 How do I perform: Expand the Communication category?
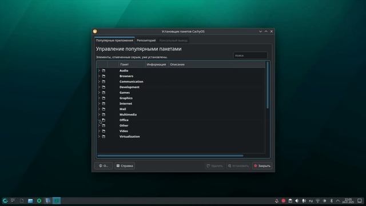pyautogui.click(x=99, y=81)
